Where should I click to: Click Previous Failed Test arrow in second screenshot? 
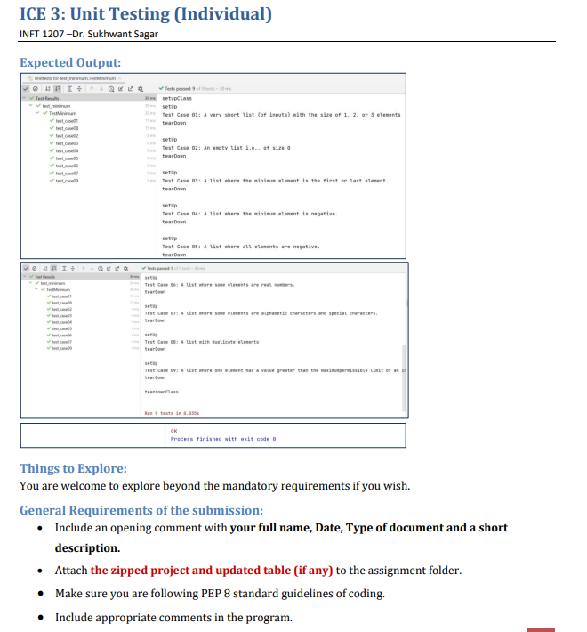84,269
